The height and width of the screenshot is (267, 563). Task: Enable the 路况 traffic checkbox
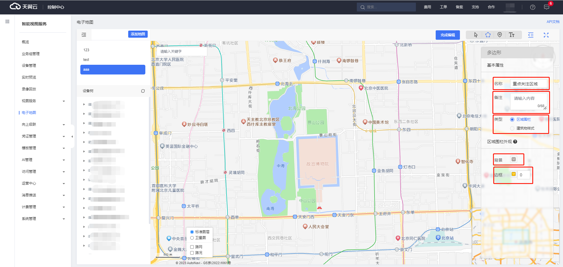(x=192, y=253)
